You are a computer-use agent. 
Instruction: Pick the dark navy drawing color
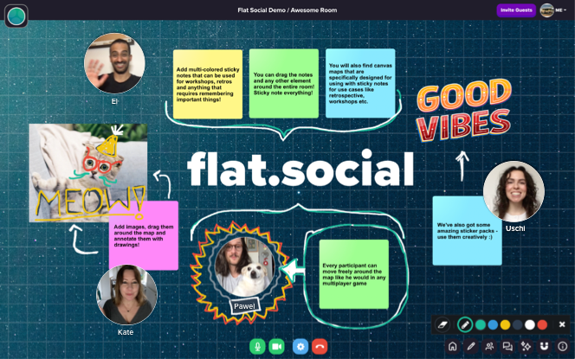[x=518, y=324]
